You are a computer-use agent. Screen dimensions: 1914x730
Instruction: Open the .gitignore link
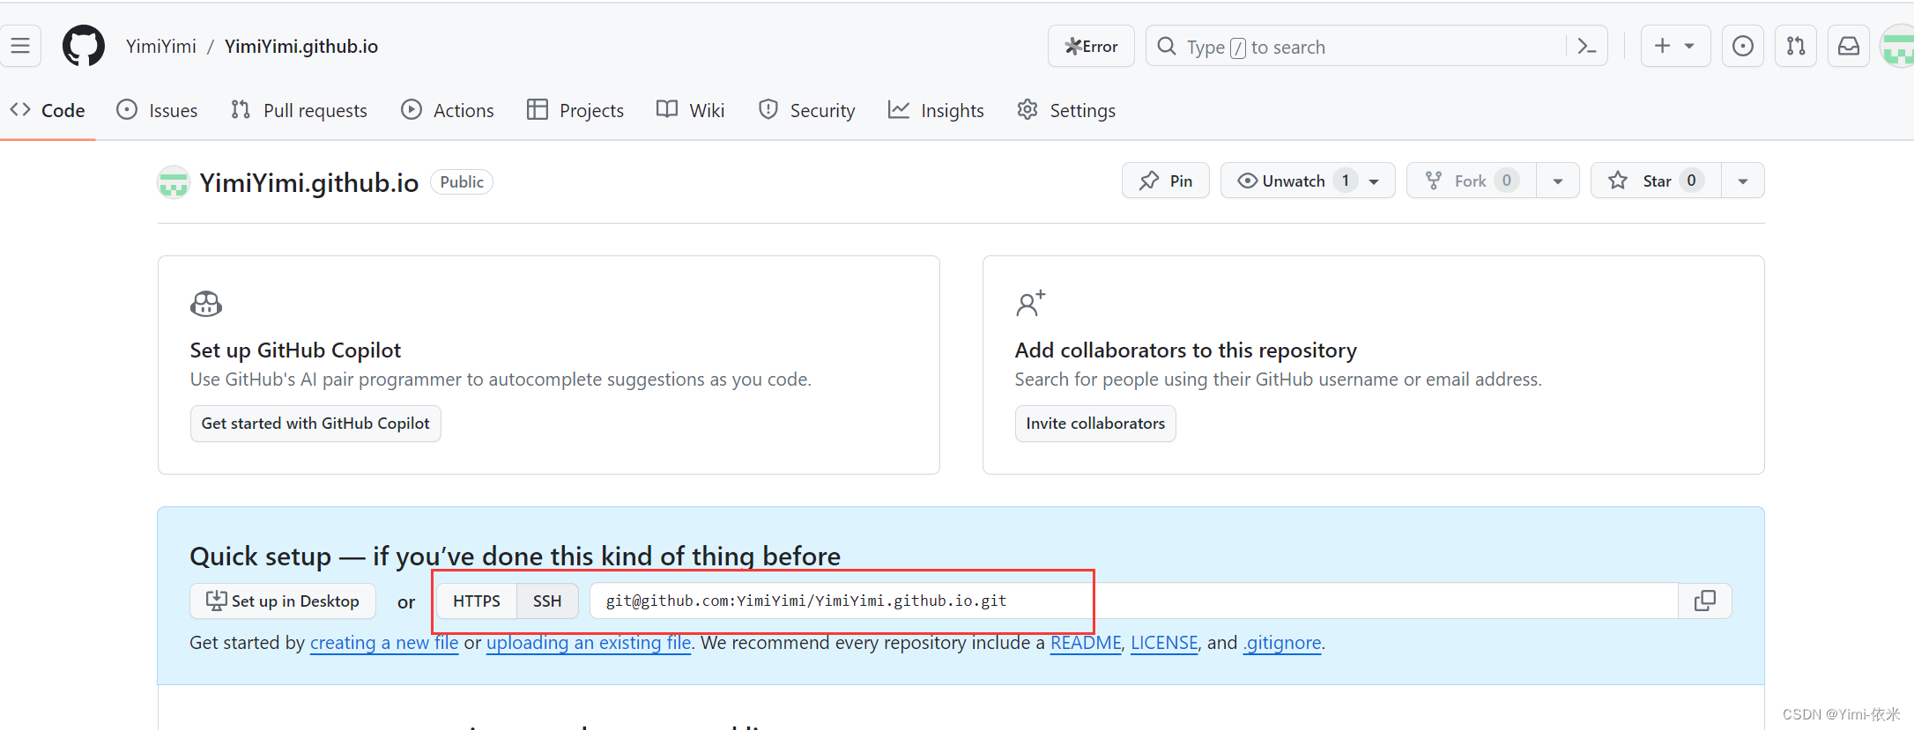tap(1282, 643)
